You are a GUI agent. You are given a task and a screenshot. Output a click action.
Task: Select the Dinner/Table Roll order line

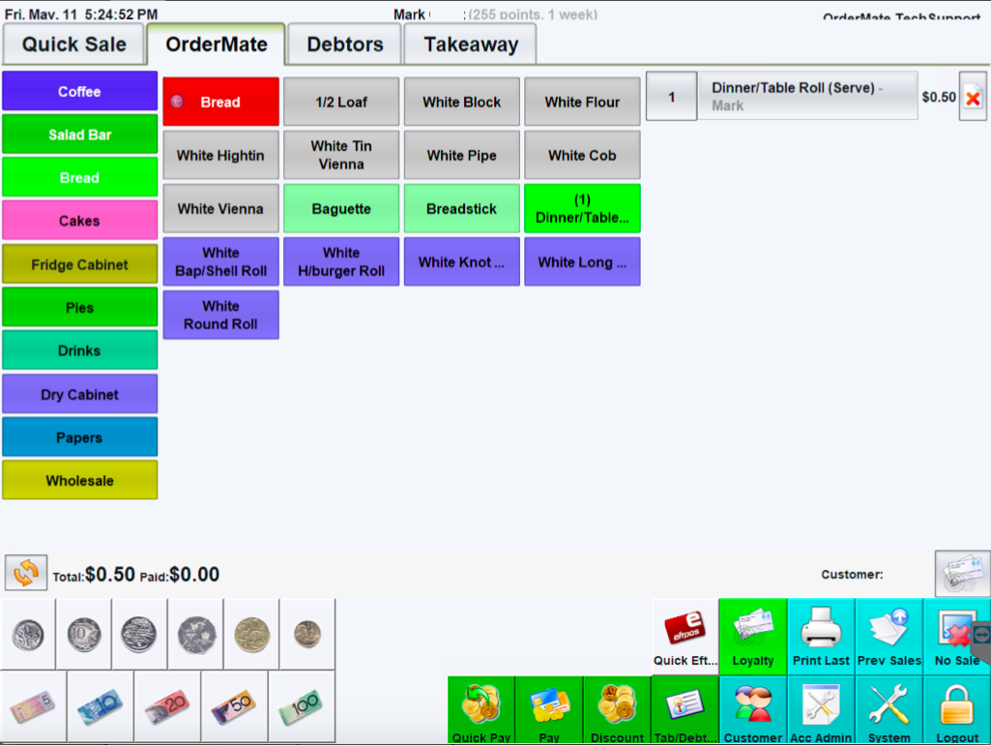click(x=807, y=96)
